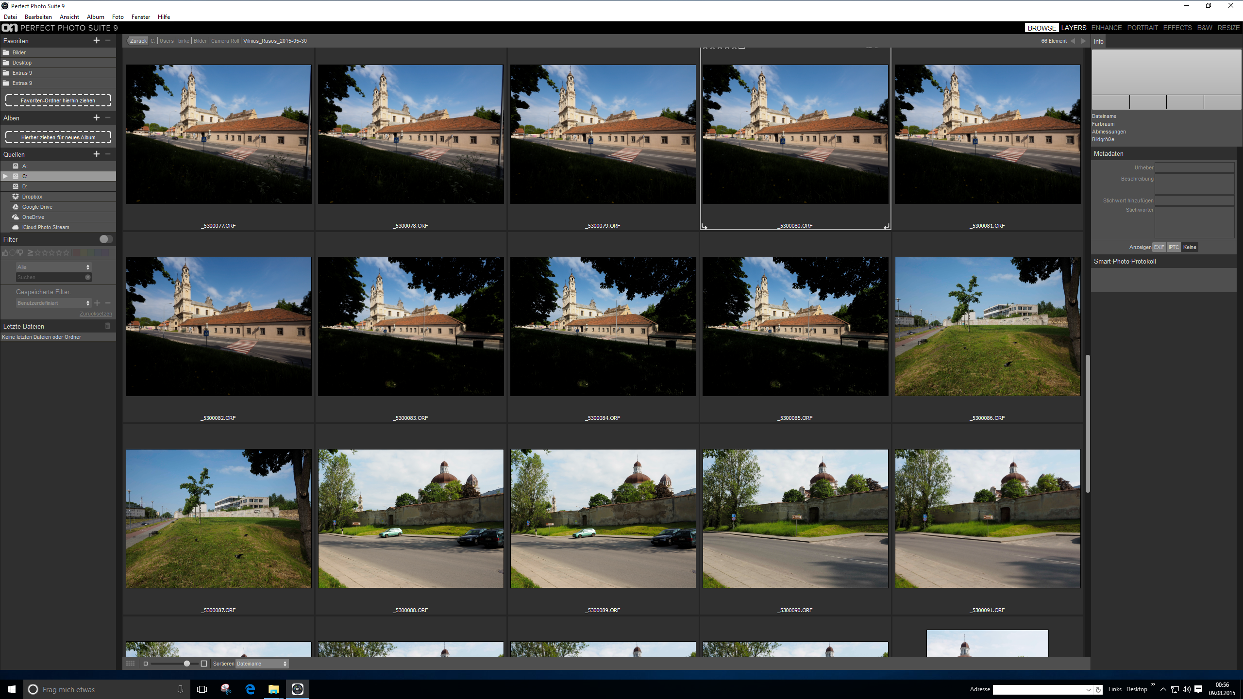Show IPTC metadata
Viewport: 1243px width, 699px height.
point(1174,247)
